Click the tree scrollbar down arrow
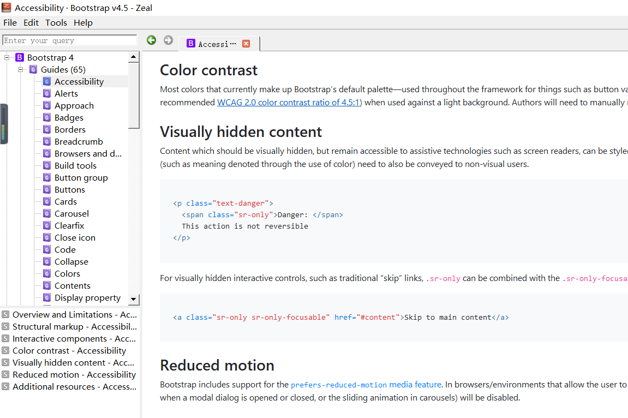The image size is (628, 418). pyautogui.click(x=133, y=299)
